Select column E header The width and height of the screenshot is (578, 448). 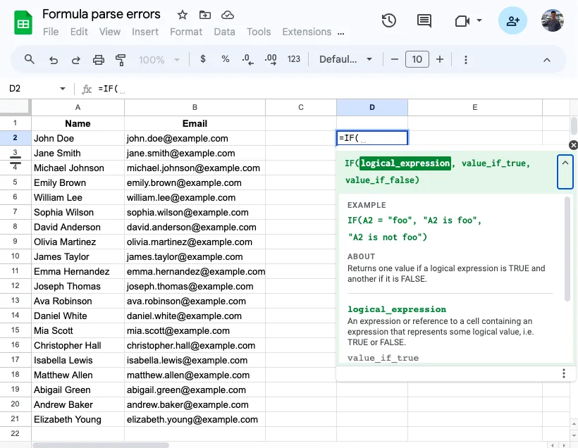(x=475, y=107)
